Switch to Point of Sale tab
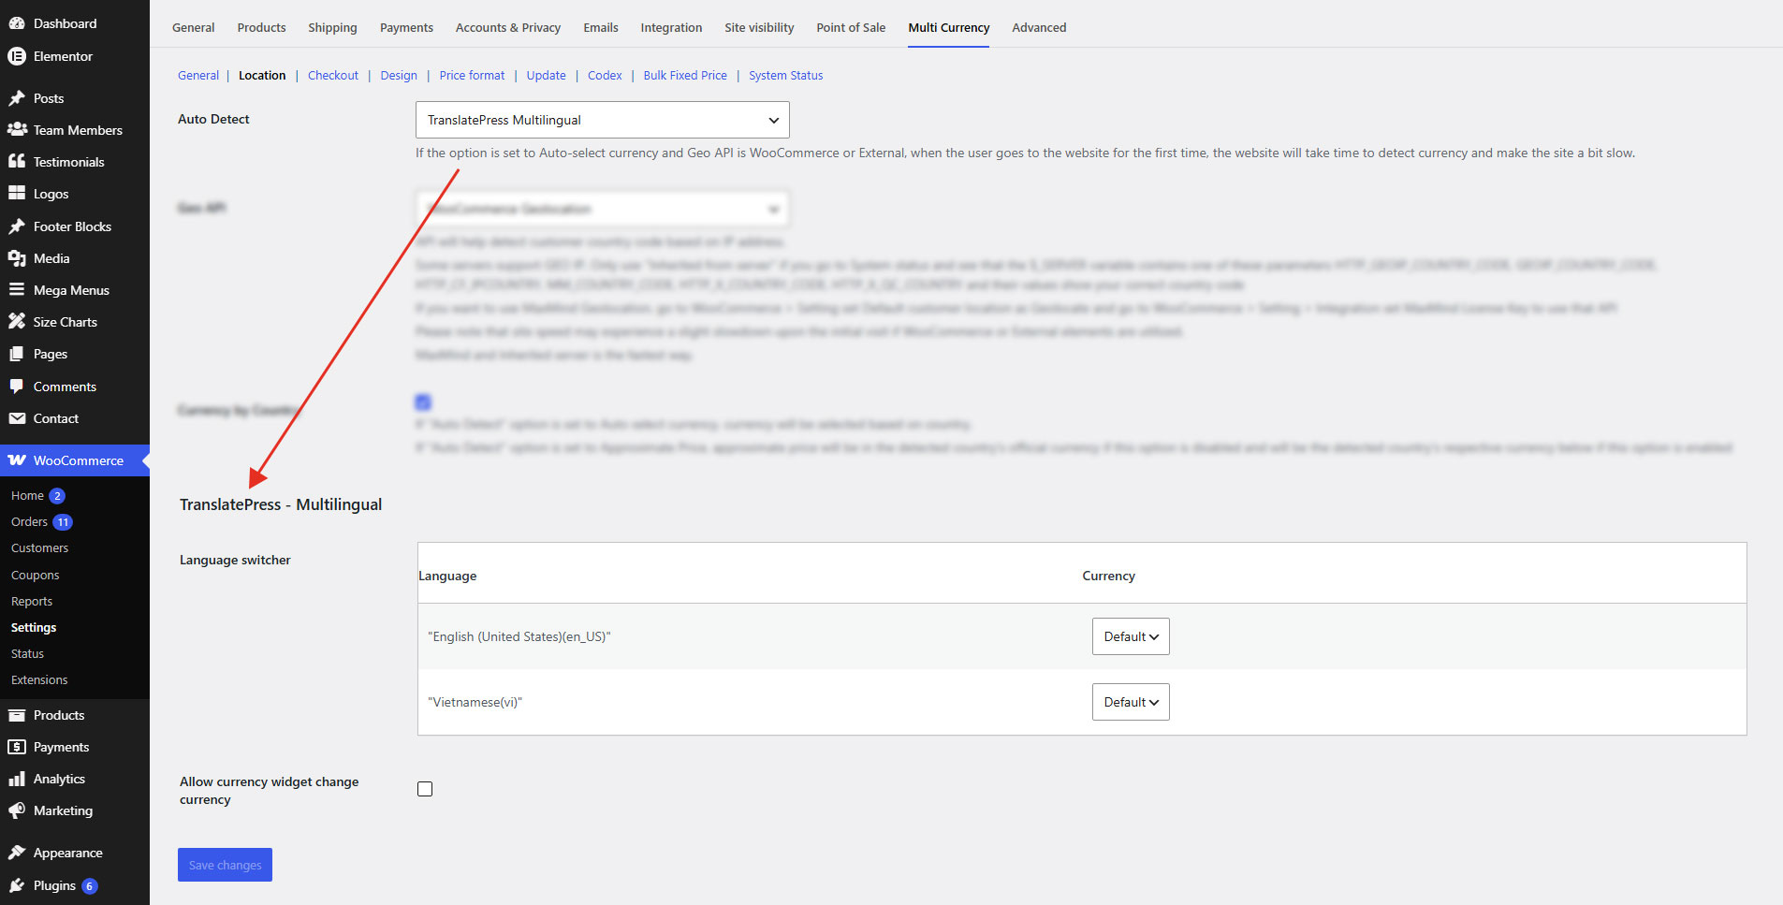This screenshot has width=1783, height=905. coord(851,27)
